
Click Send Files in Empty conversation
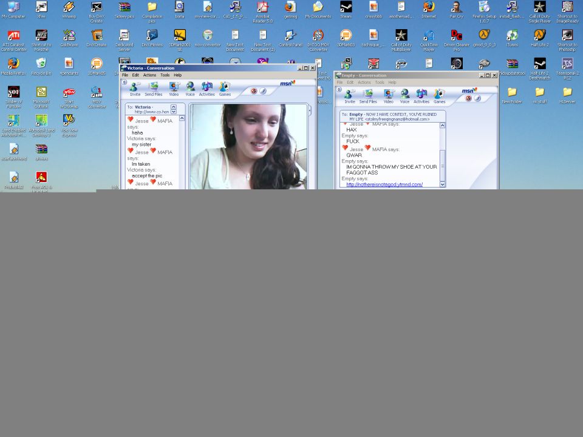point(368,97)
